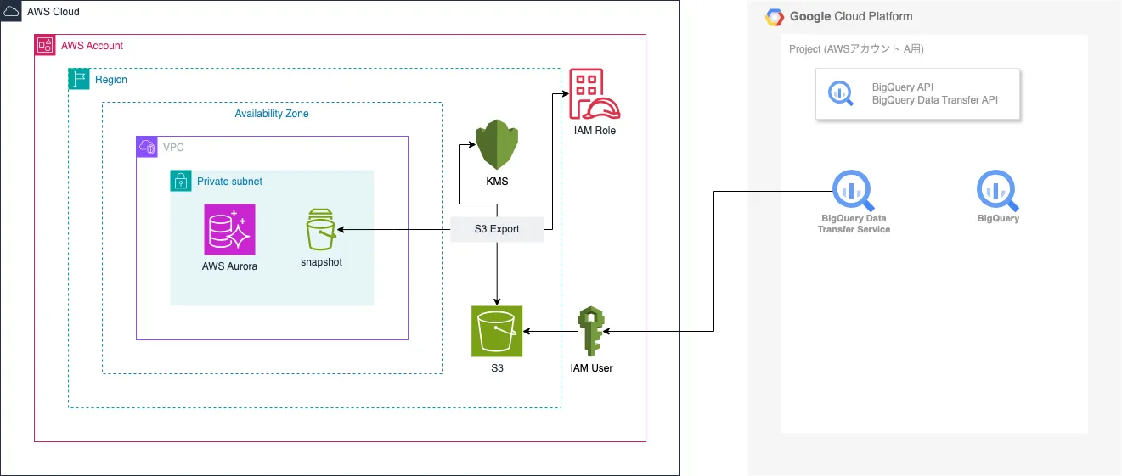The width and height of the screenshot is (1122, 476).
Task: Click the AWS Aurora text label
Action: [229, 266]
